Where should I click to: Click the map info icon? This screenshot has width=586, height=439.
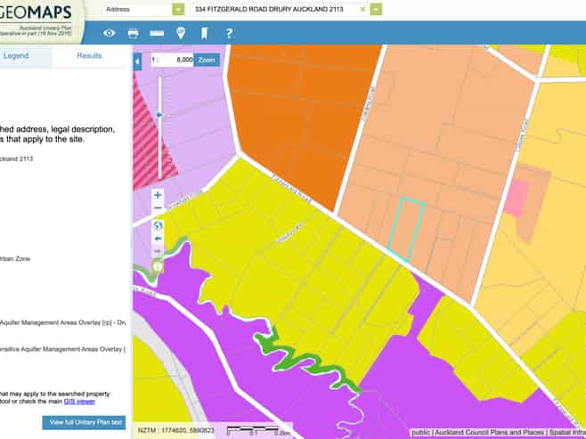click(x=158, y=265)
